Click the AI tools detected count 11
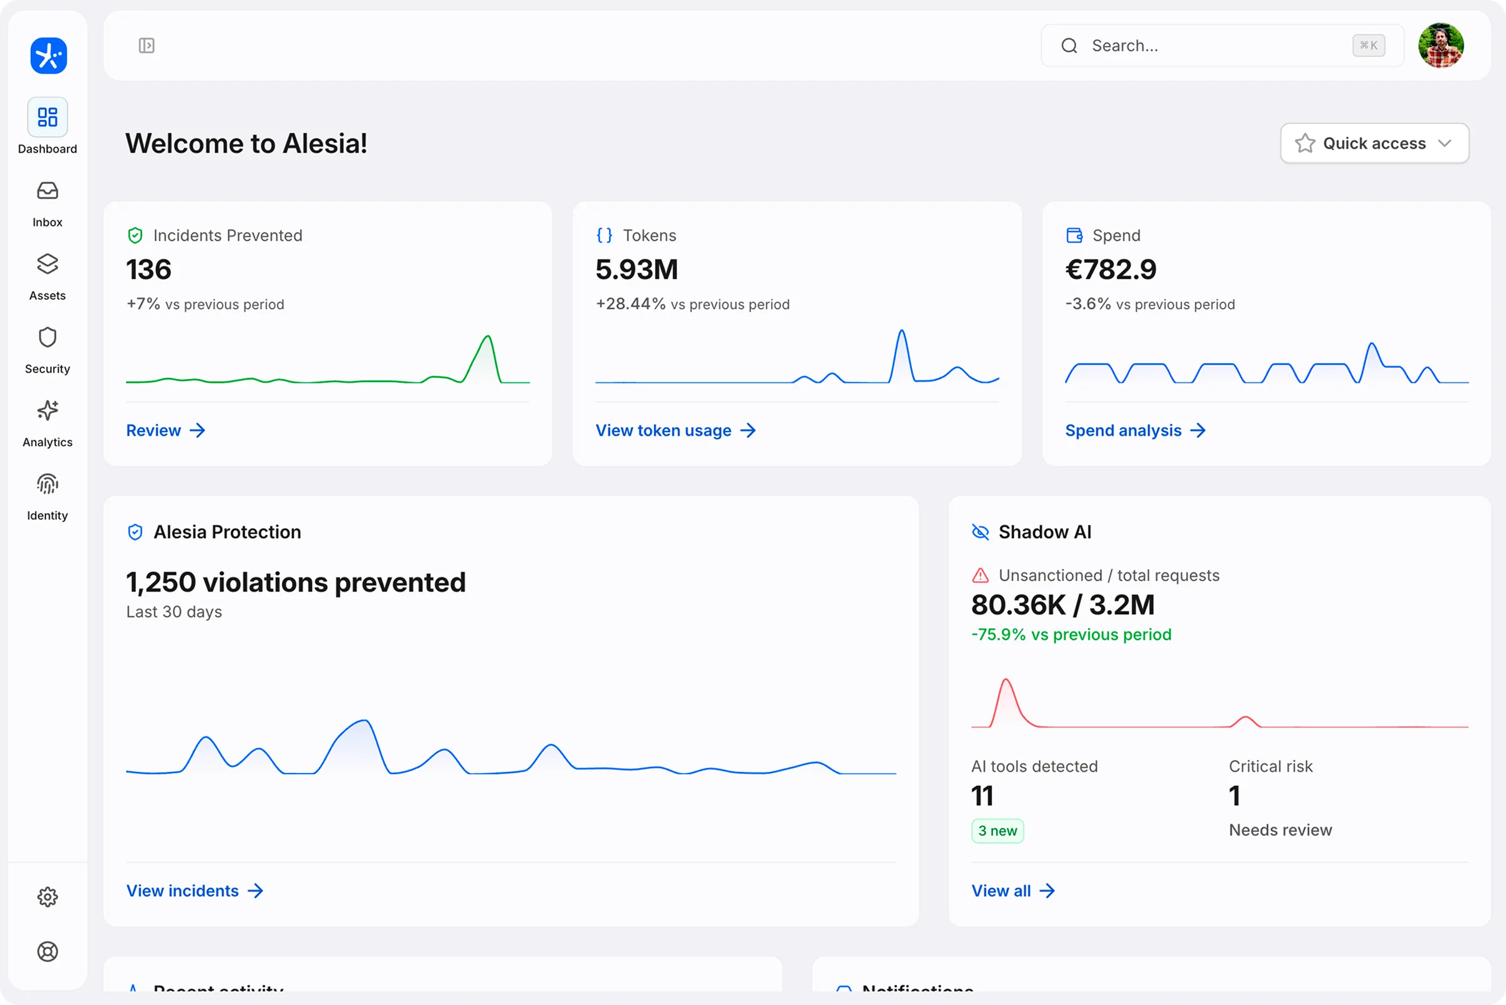 (983, 796)
